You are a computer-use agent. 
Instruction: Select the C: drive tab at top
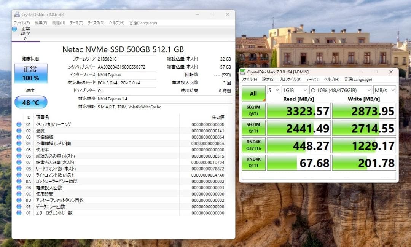pyautogui.click(x=26, y=34)
